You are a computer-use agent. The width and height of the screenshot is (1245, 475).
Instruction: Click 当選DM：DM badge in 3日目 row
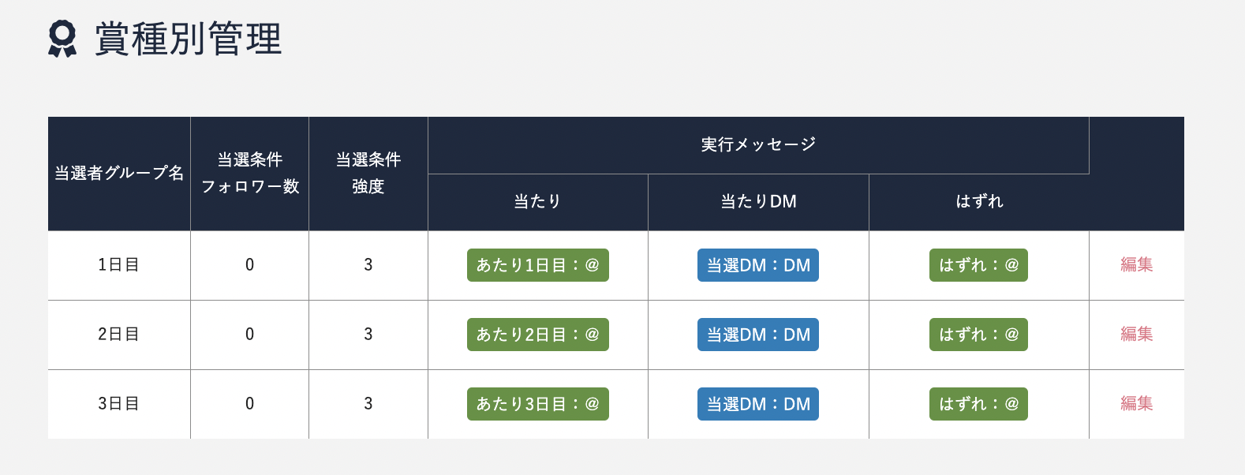click(x=758, y=404)
